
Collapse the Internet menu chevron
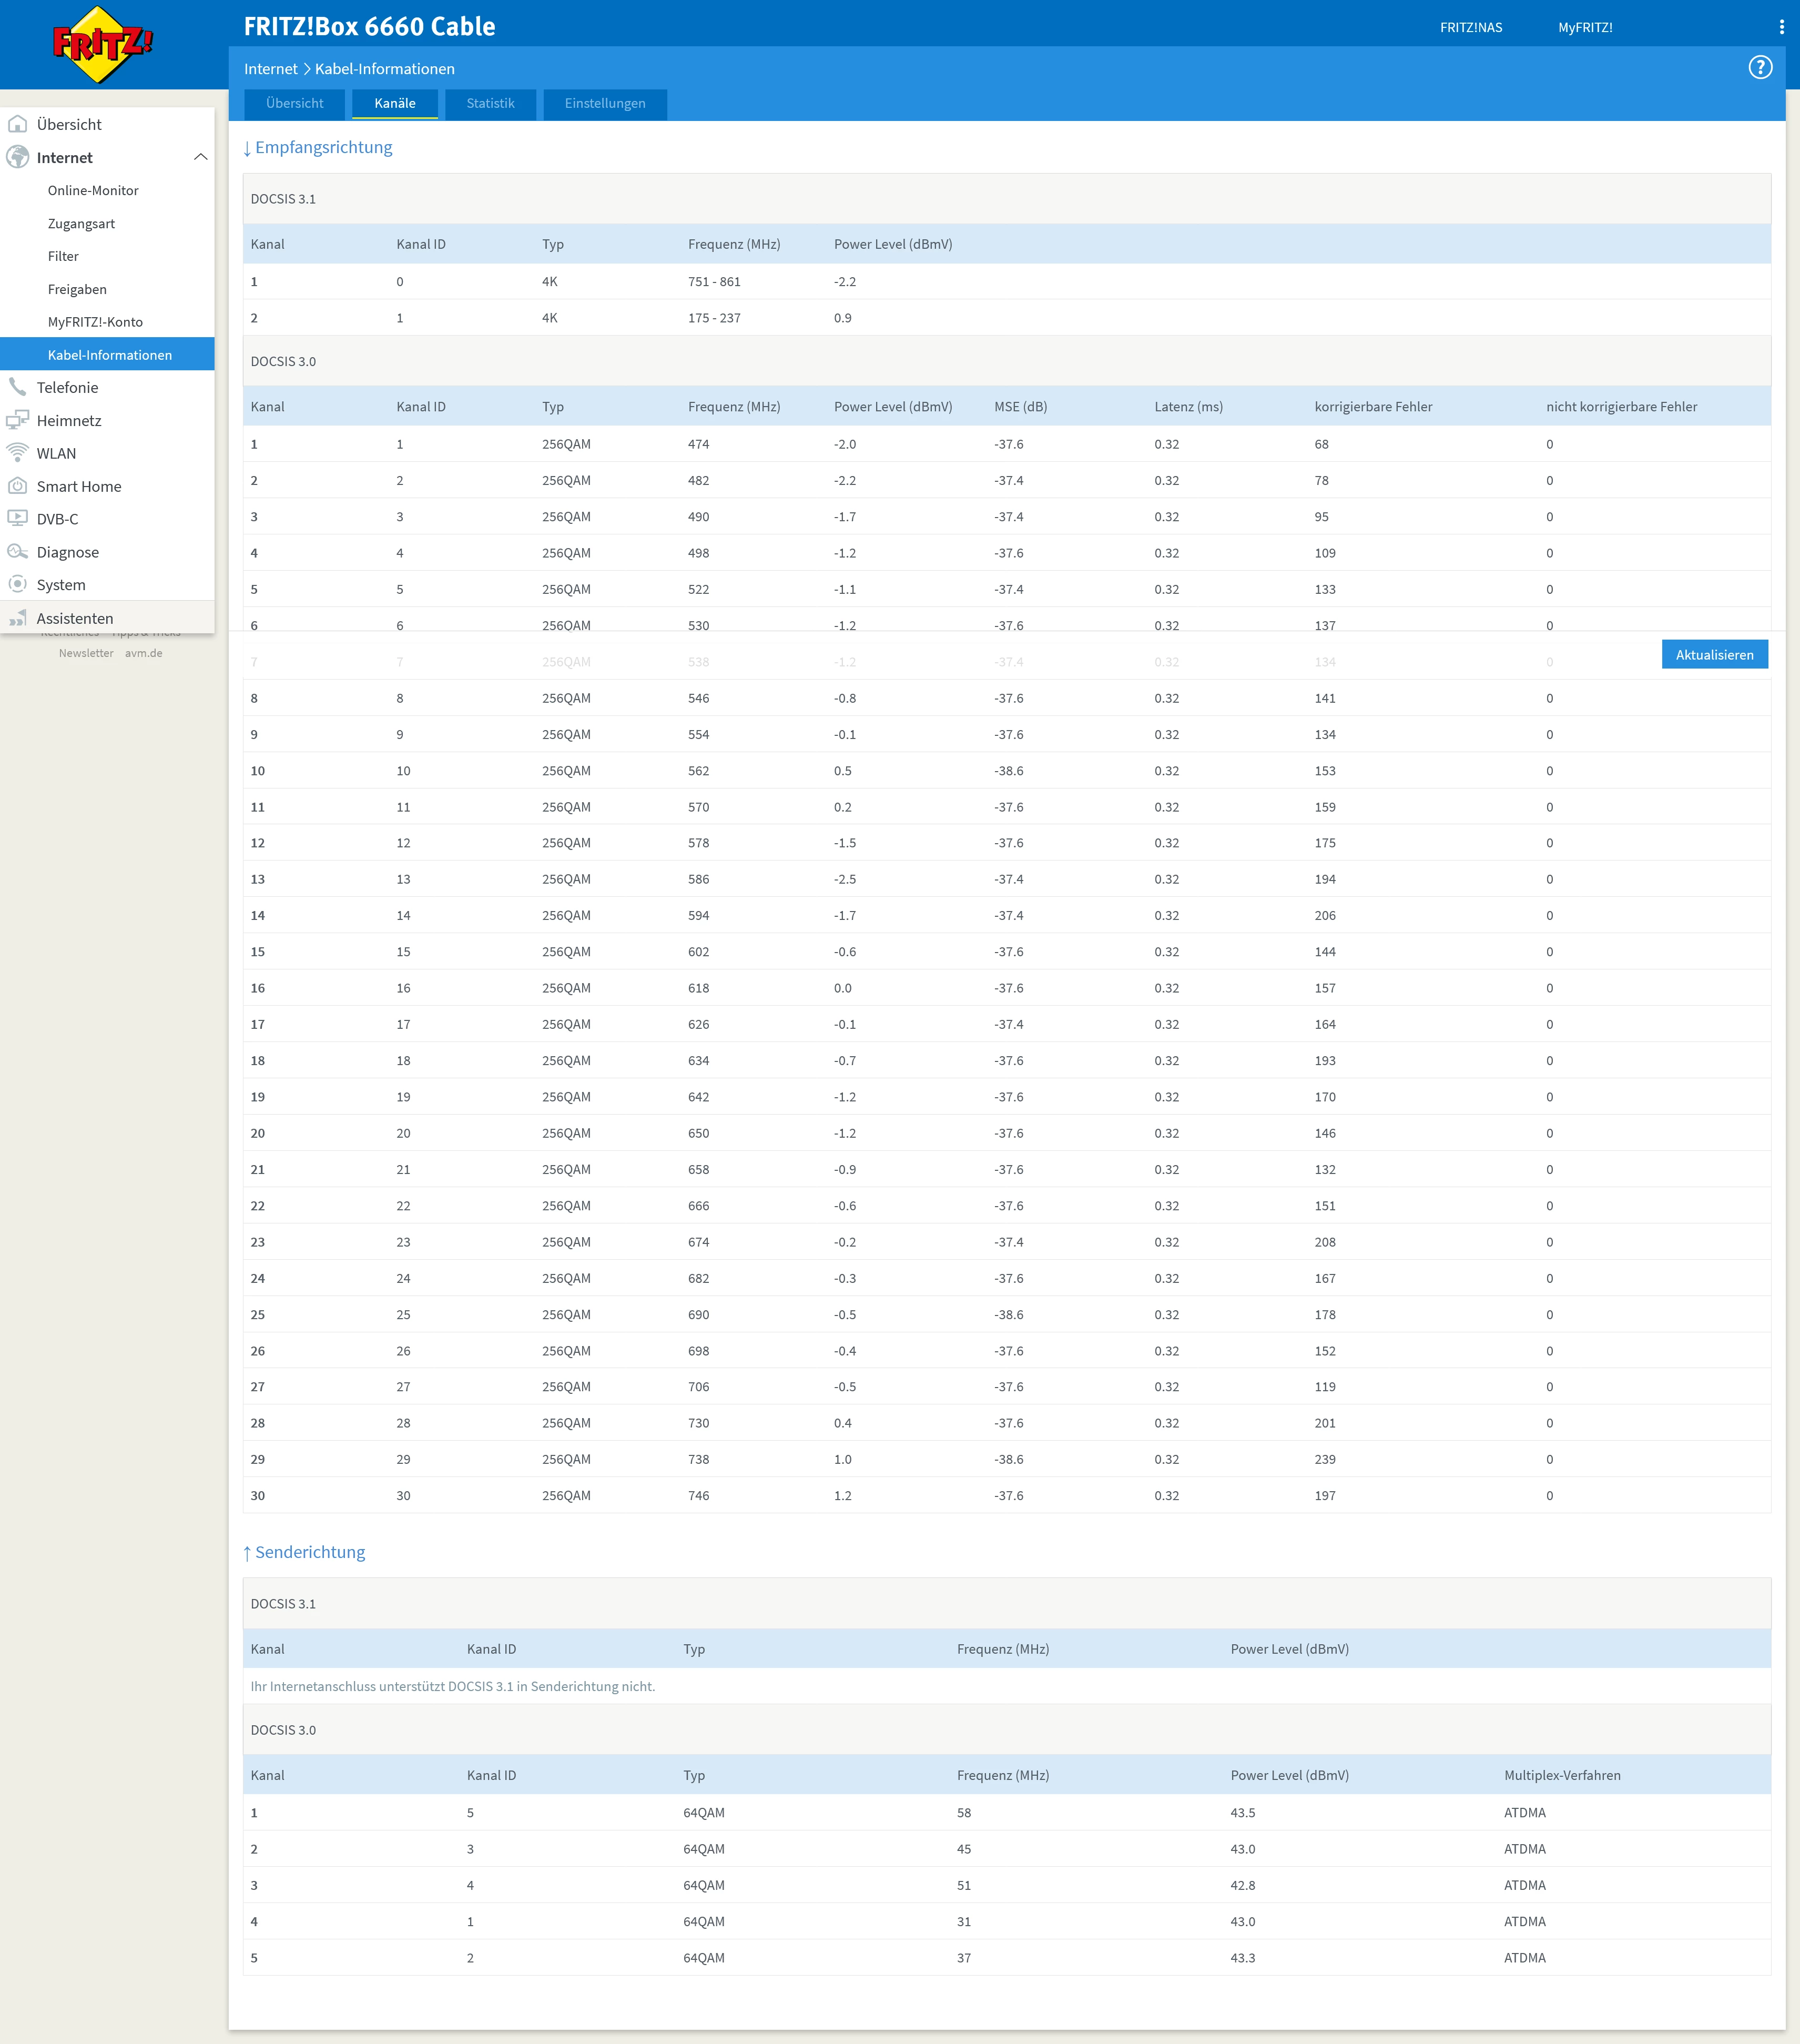coord(200,157)
